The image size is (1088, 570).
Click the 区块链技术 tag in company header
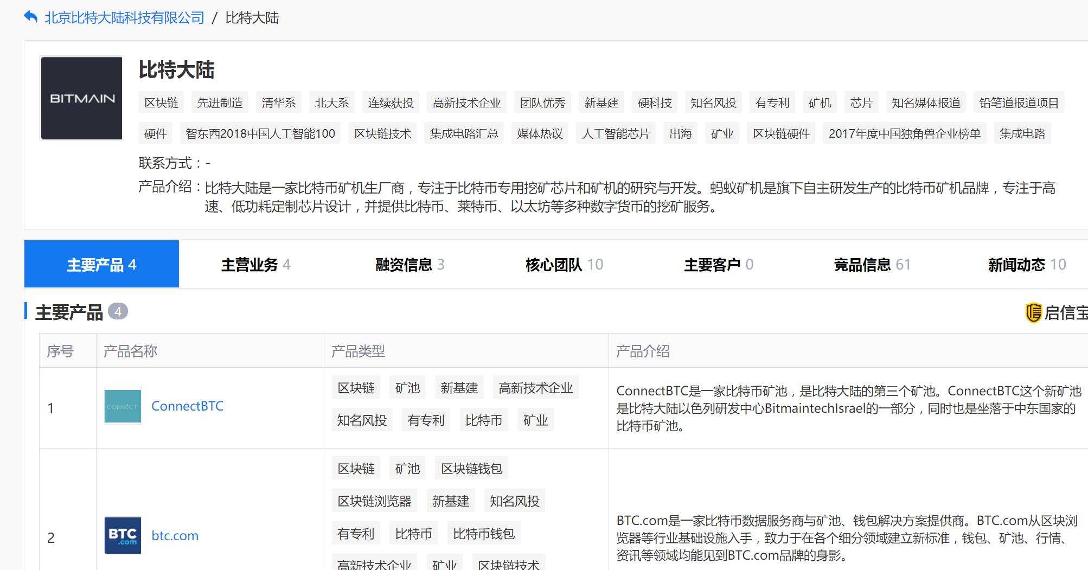point(382,133)
